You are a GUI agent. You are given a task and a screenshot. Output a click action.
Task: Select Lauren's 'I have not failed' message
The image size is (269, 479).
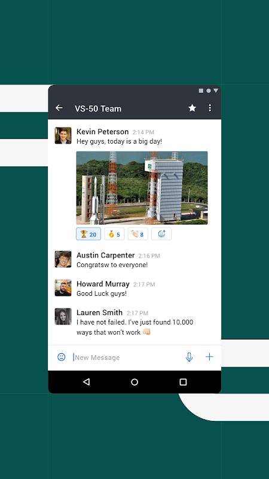135,327
